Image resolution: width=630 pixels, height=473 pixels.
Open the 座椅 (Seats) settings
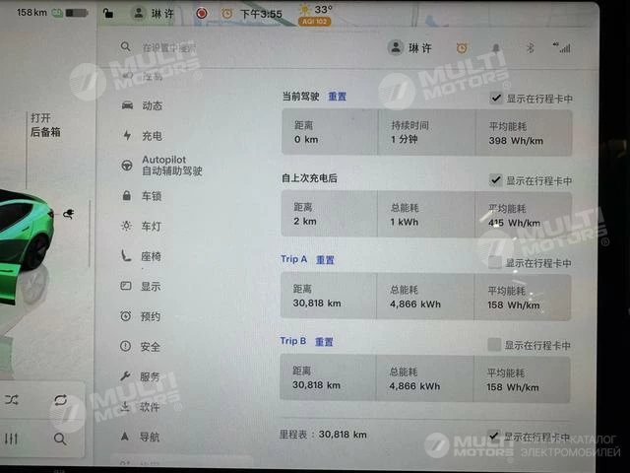coord(151,256)
